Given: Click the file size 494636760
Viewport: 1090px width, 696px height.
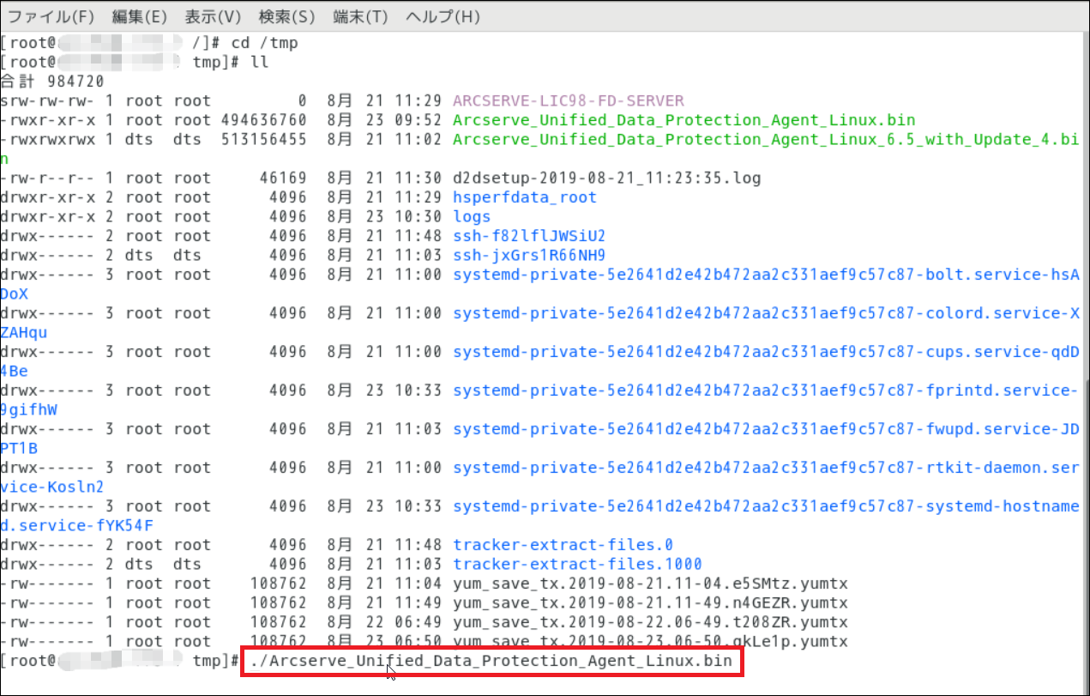Looking at the screenshot, I should [264, 120].
